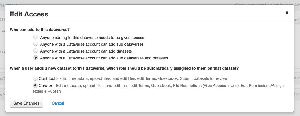Click the bold 'Curator' label text

tap(46, 86)
